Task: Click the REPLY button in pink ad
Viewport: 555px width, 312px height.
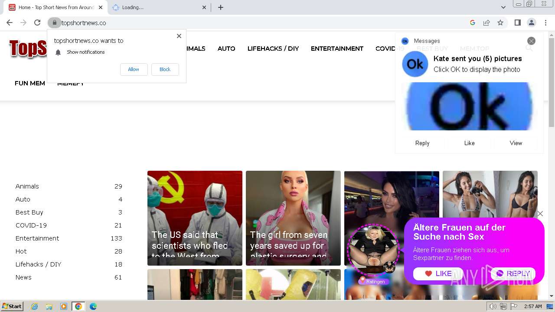Action: (x=513, y=273)
